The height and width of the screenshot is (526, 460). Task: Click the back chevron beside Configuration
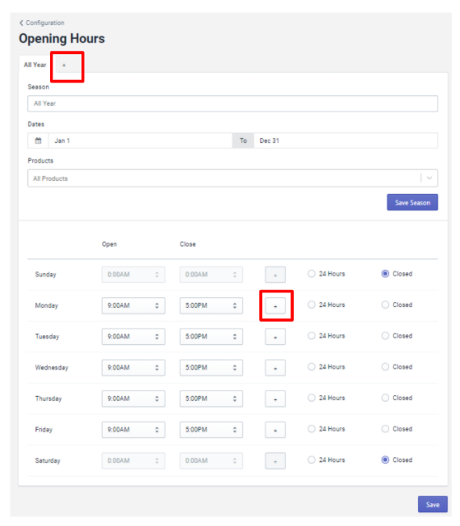pos(22,23)
